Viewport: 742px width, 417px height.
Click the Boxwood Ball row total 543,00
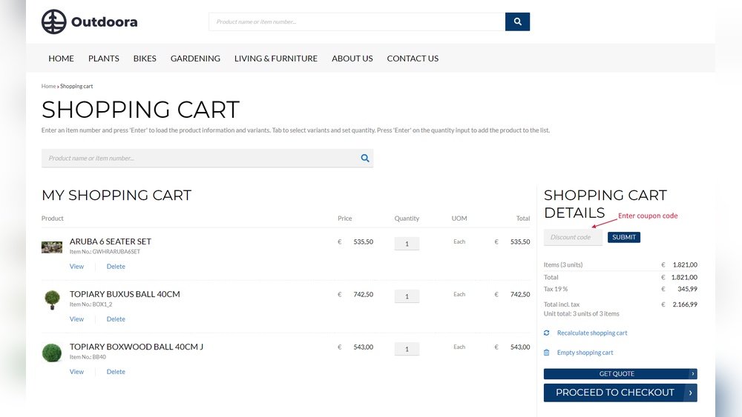point(520,347)
